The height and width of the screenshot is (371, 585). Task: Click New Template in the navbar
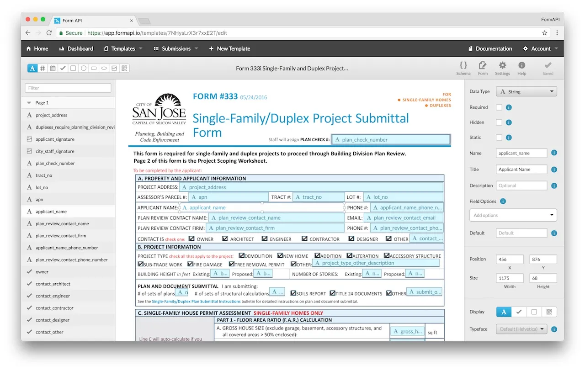229,48
